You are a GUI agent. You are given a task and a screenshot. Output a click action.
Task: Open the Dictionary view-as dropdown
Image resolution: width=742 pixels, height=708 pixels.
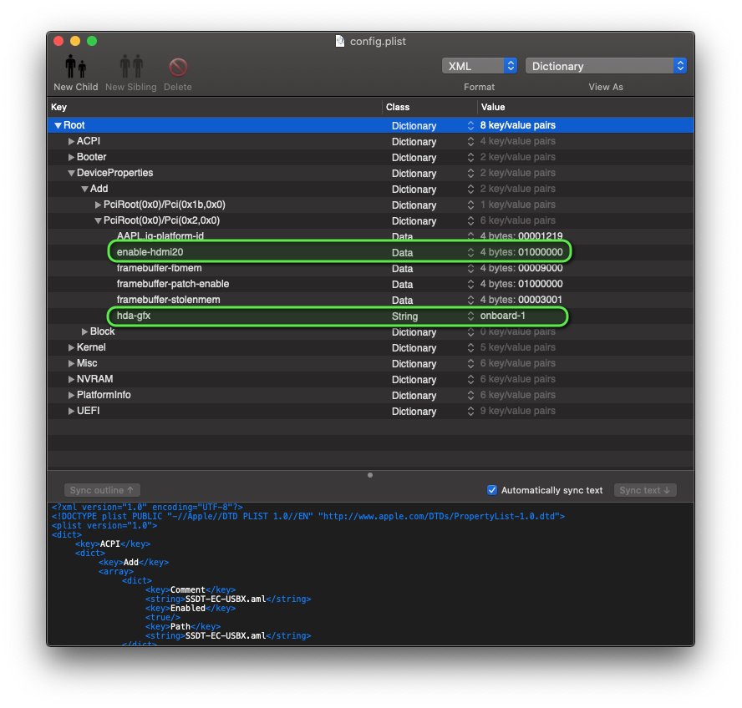pos(606,66)
